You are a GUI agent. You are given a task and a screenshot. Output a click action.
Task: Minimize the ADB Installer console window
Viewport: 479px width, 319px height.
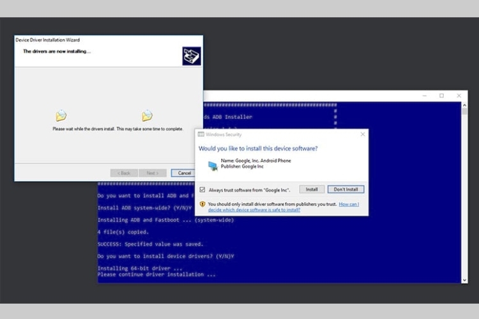click(425, 96)
